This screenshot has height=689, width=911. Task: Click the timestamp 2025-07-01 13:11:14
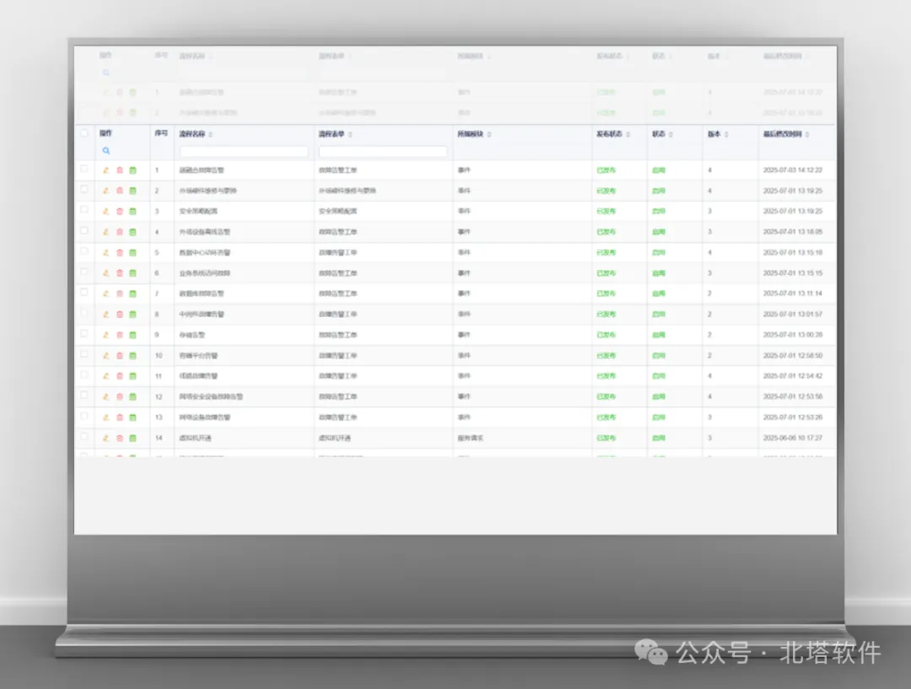point(793,294)
